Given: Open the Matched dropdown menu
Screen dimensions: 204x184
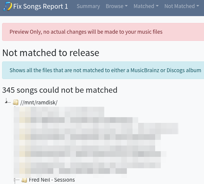Looking at the screenshot, I should 146,6.
